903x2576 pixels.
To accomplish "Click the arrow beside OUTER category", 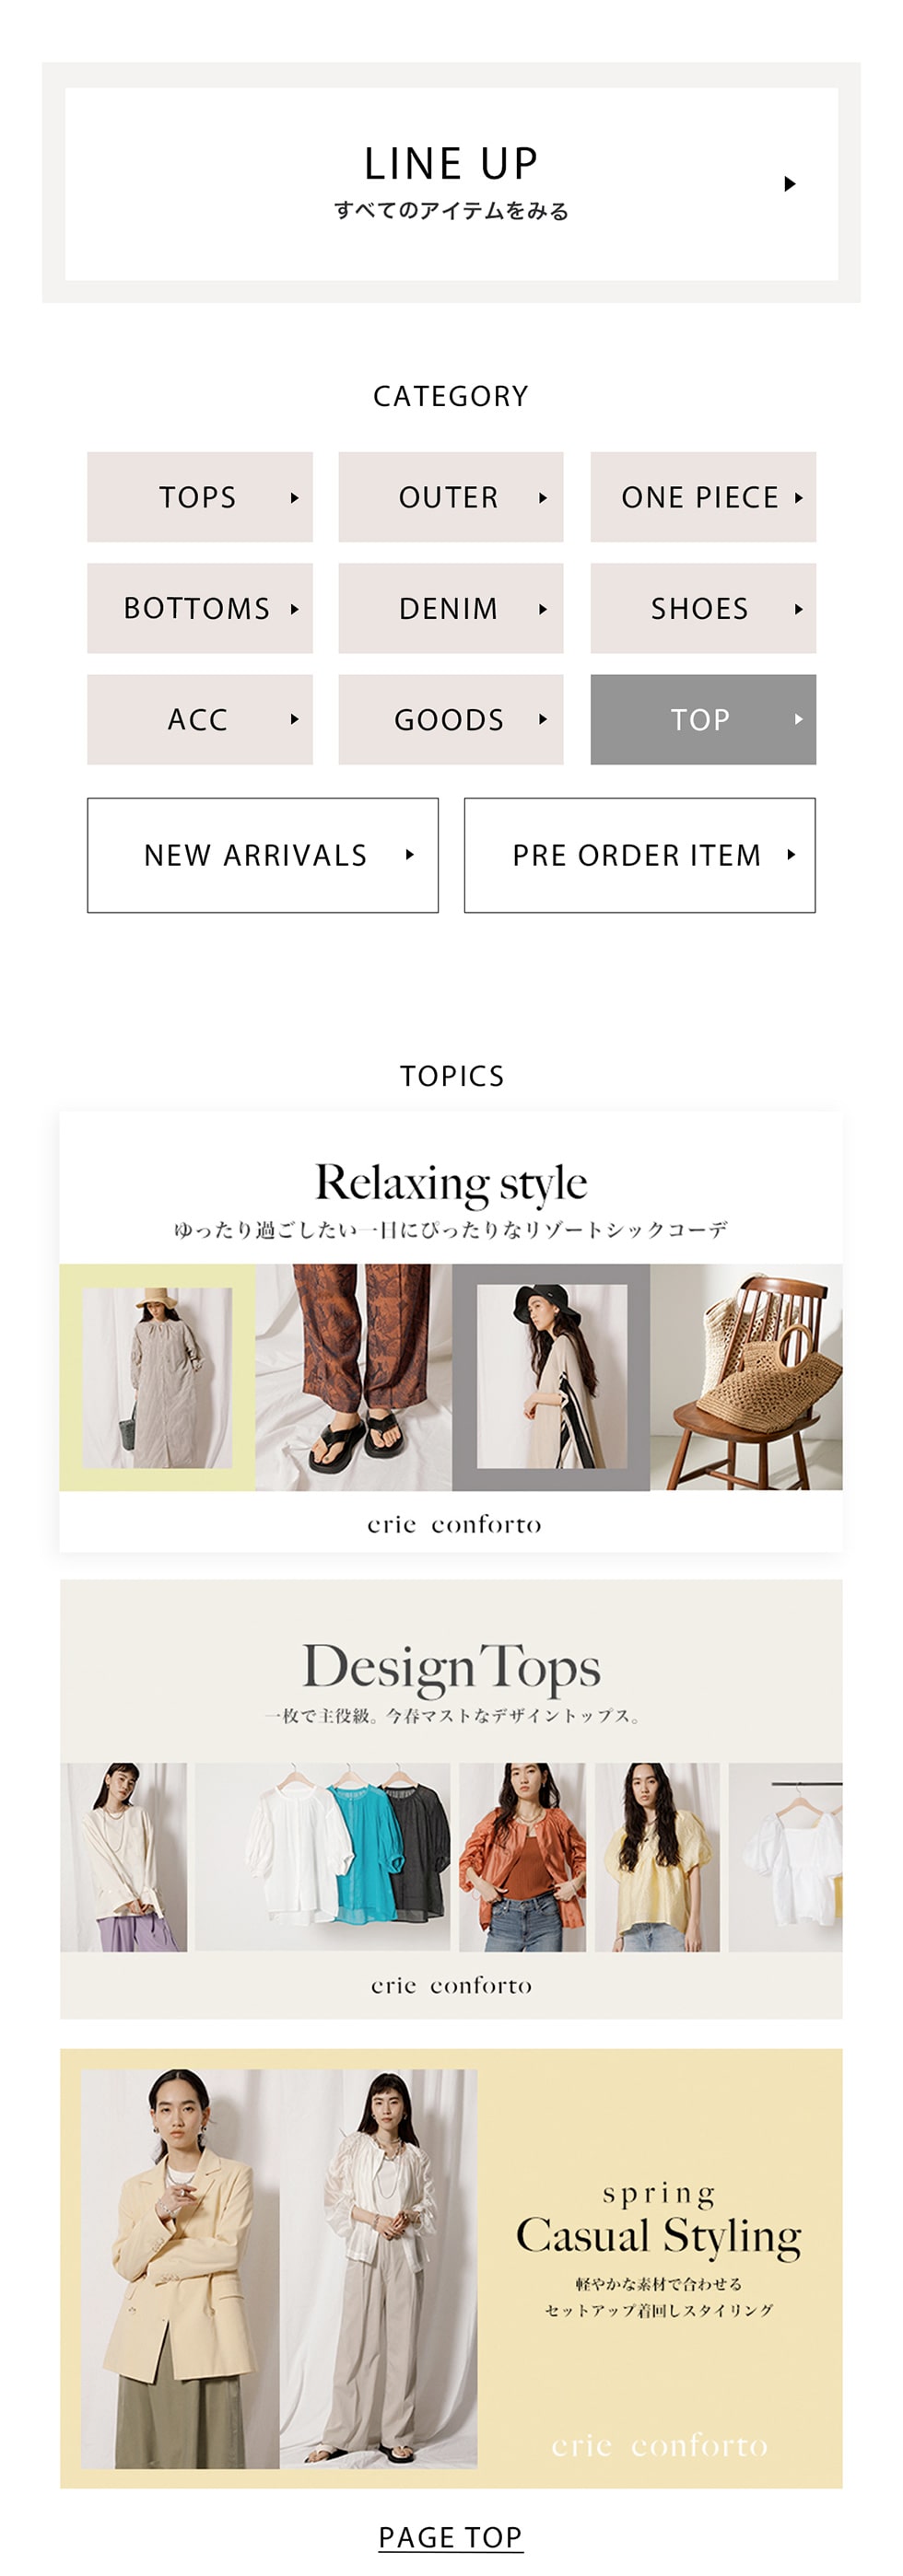I will (543, 498).
